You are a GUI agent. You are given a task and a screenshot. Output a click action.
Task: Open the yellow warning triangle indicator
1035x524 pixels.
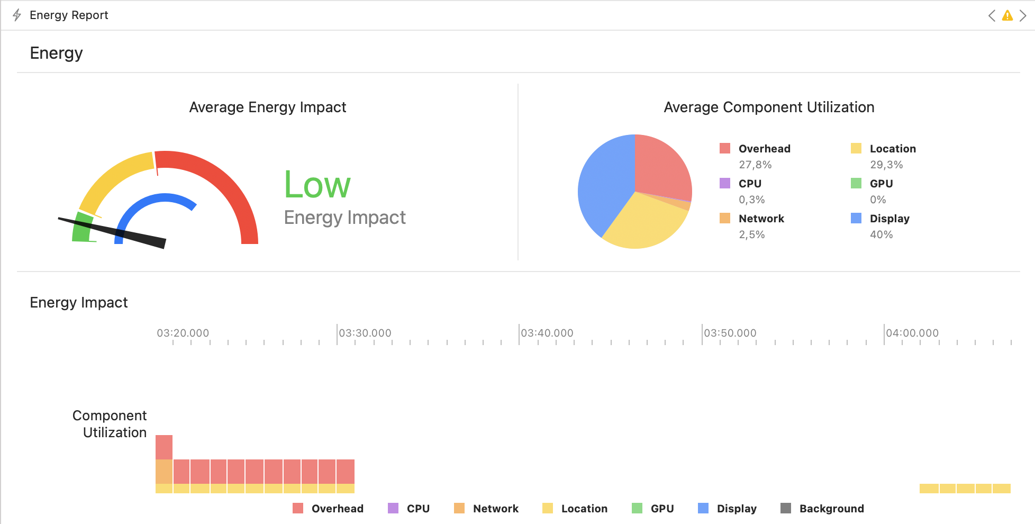[x=1007, y=15]
